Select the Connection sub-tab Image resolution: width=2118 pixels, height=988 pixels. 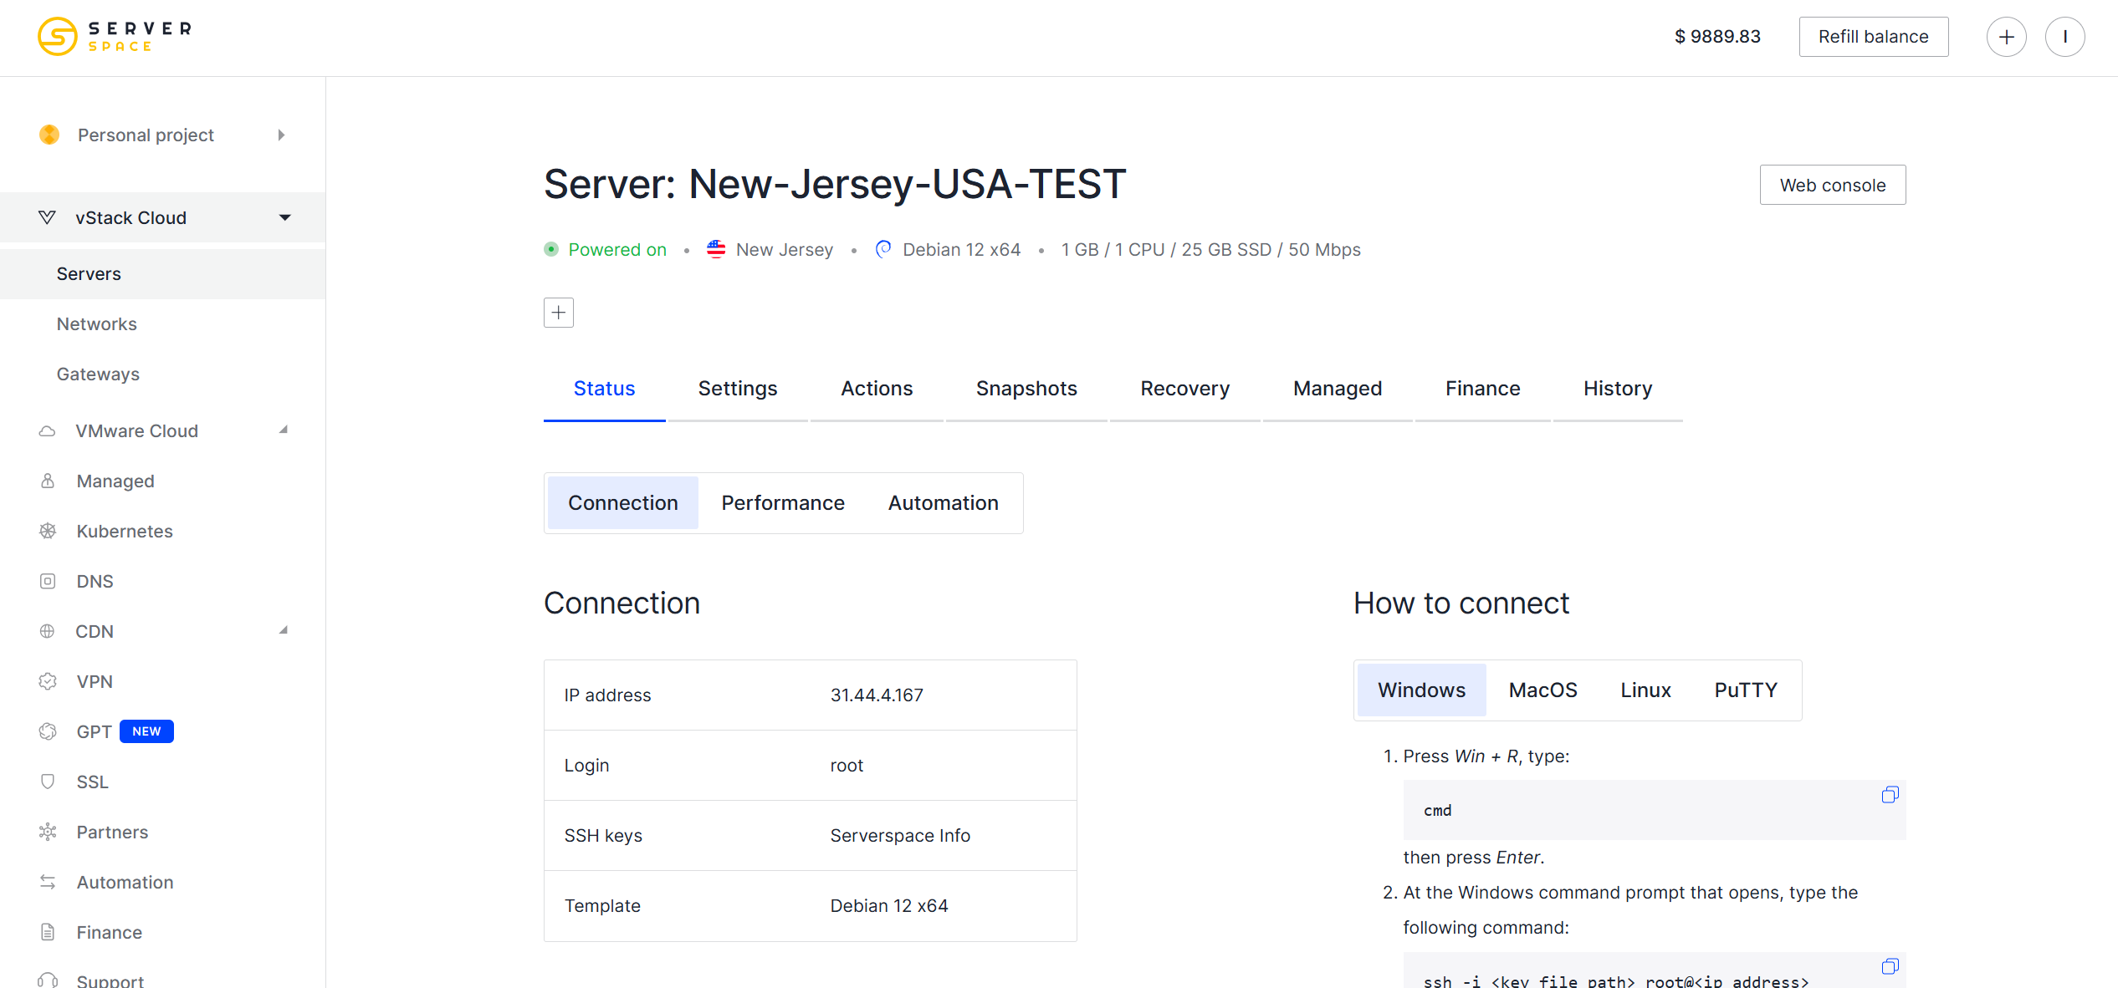623,503
